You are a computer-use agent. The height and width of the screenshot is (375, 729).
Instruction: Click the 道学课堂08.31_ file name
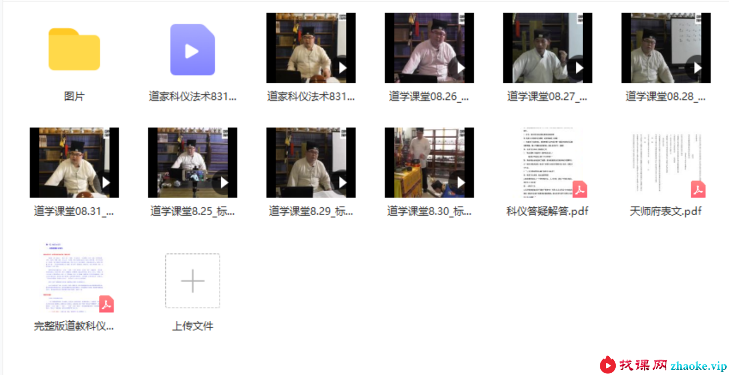[74, 211]
